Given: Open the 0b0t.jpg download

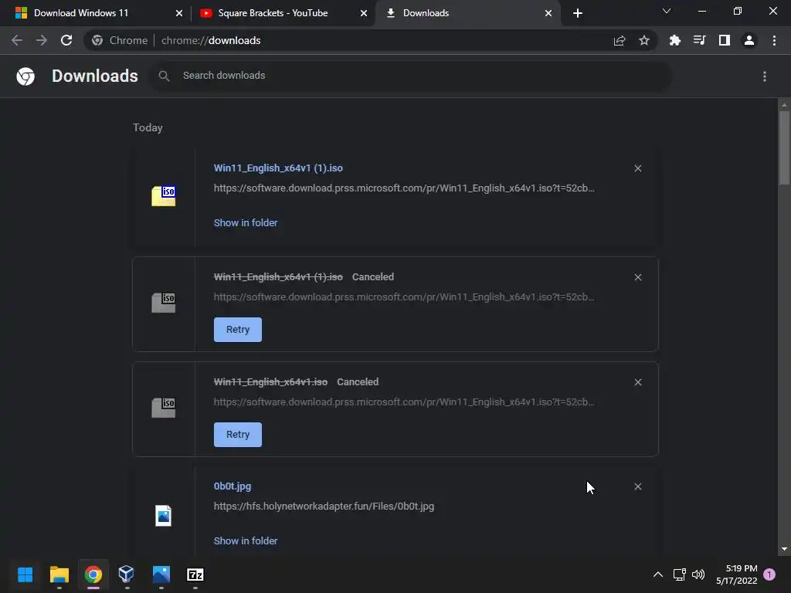Looking at the screenshot, I should coord(233,486).
